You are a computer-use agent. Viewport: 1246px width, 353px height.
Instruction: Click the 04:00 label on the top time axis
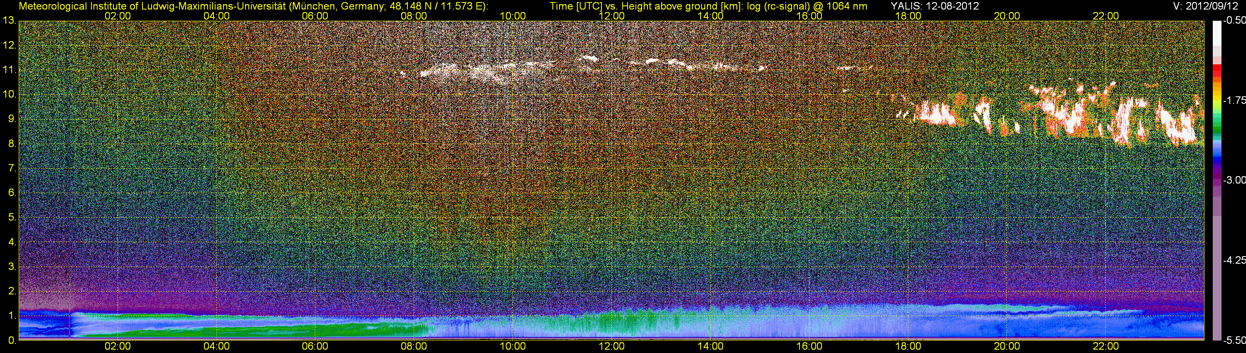point(216,16)
